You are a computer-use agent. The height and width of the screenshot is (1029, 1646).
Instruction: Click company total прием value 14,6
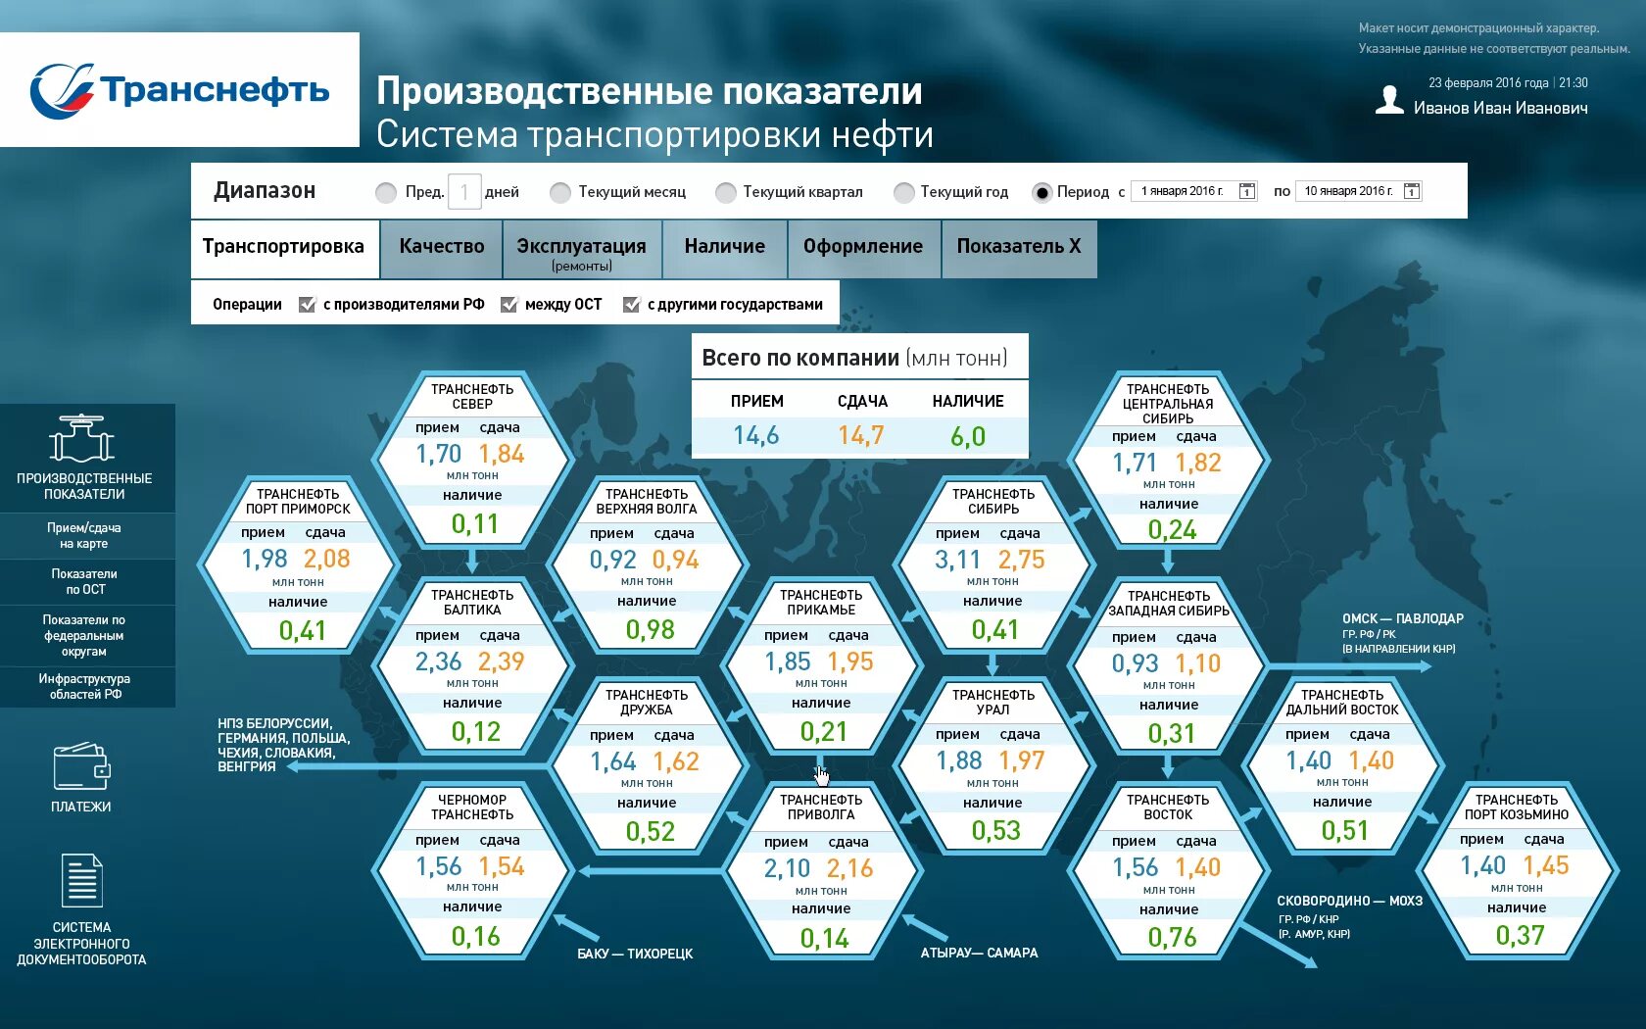click(x=756, y=435)
